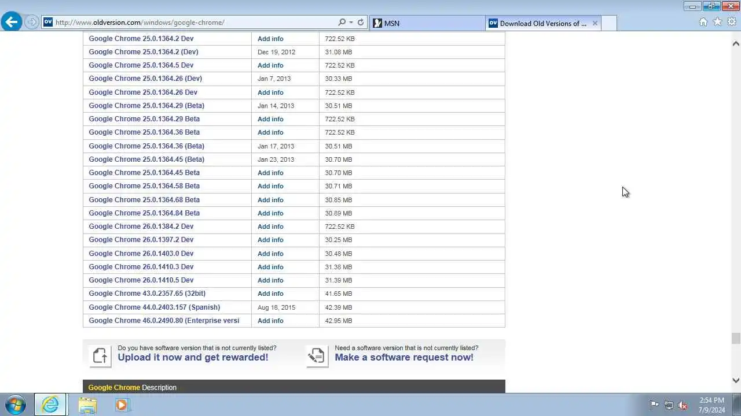
Task: Open Google Chrome 25.0.1364.45 Beta link
Action: pos(144,173)
